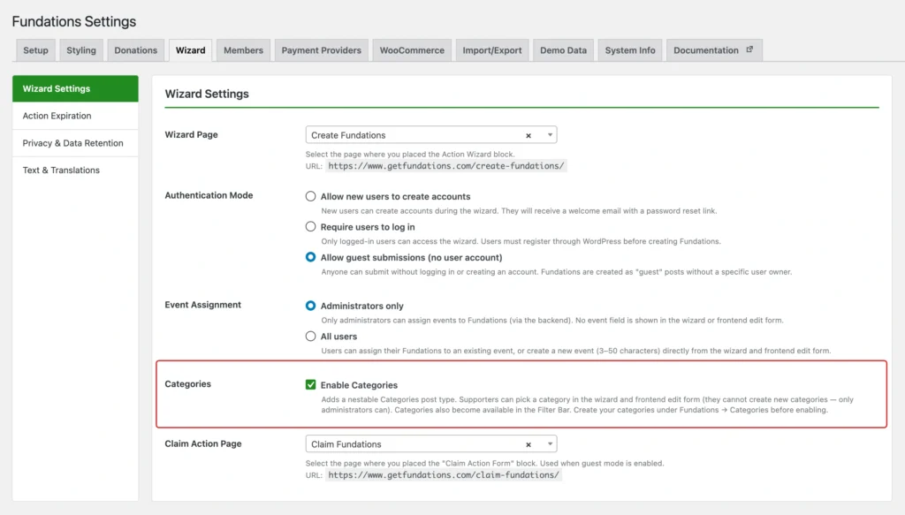Image resolution: width=905 pixels, height=515 pixels.
Task: Click the Categories field label
Action: (x=187, y=384)
